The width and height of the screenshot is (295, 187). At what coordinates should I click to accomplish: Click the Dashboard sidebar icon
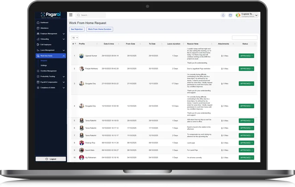click(x=38, y=23)
